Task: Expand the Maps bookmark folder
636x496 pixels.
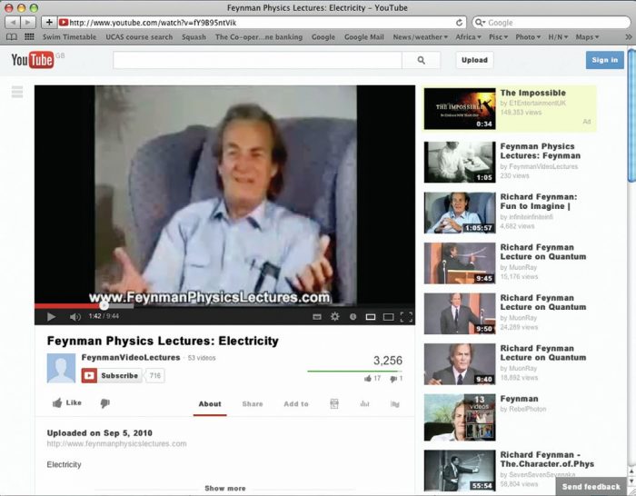Action: point(587,37)
